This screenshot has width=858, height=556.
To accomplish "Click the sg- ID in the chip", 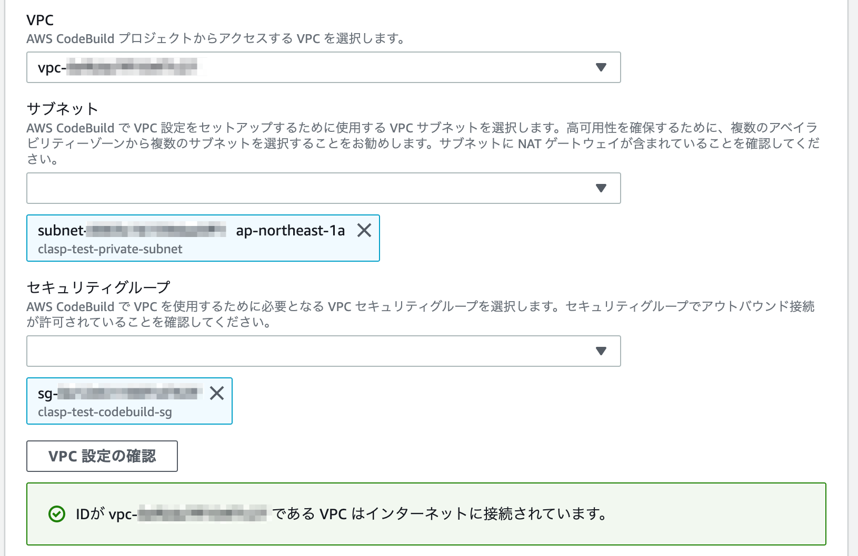I will click(x=120, y=393).
